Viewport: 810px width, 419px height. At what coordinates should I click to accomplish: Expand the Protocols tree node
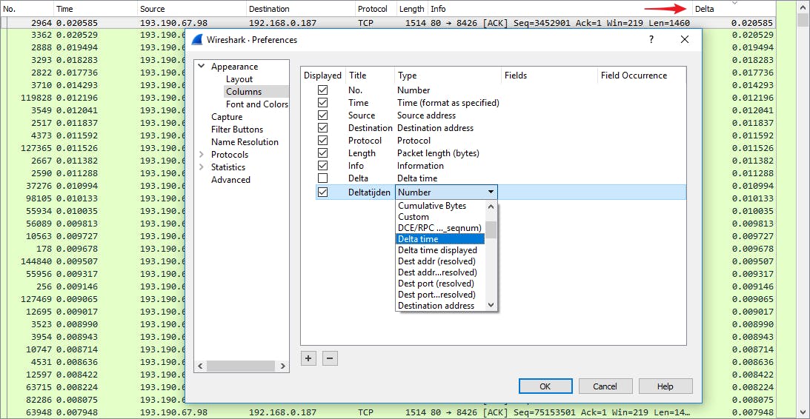point(202,154)
